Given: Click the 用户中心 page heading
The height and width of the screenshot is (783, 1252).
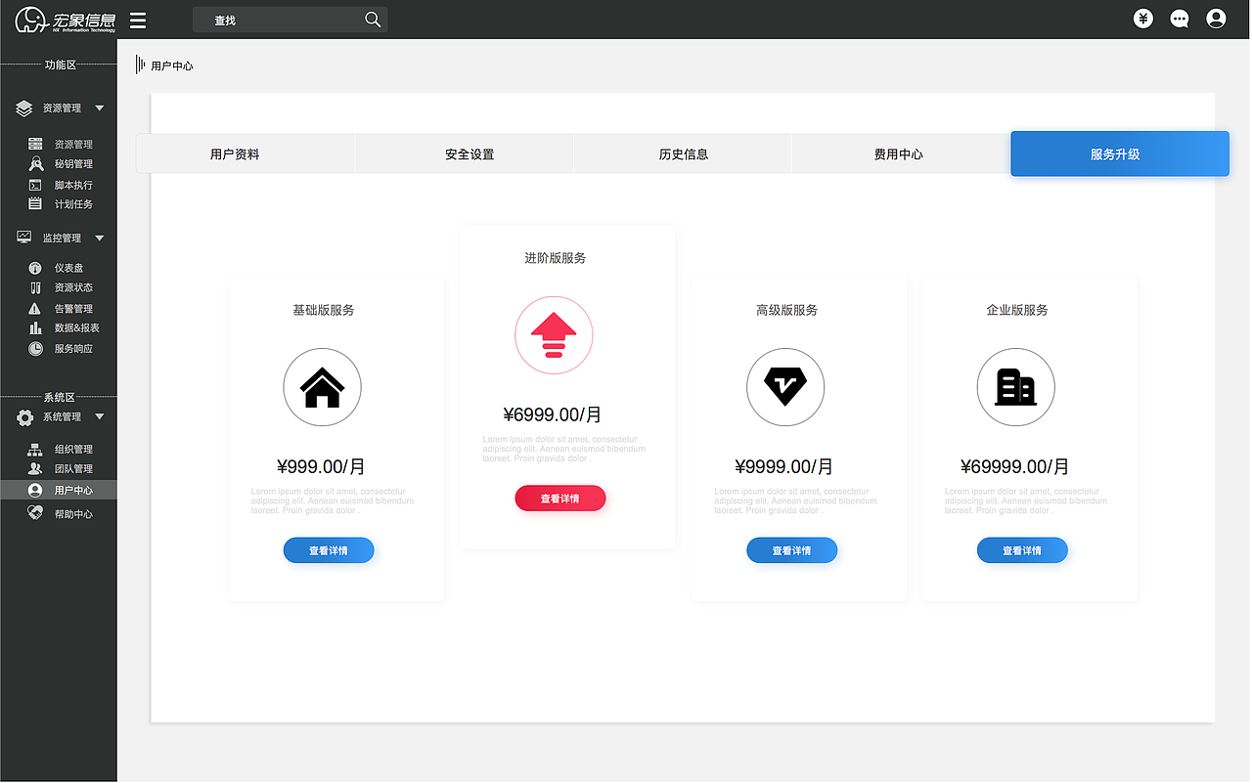Looking at the screenshot, I should tap(172, 65).
